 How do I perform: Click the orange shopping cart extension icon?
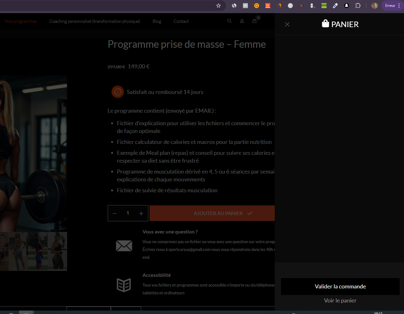[x=268, y=6]
